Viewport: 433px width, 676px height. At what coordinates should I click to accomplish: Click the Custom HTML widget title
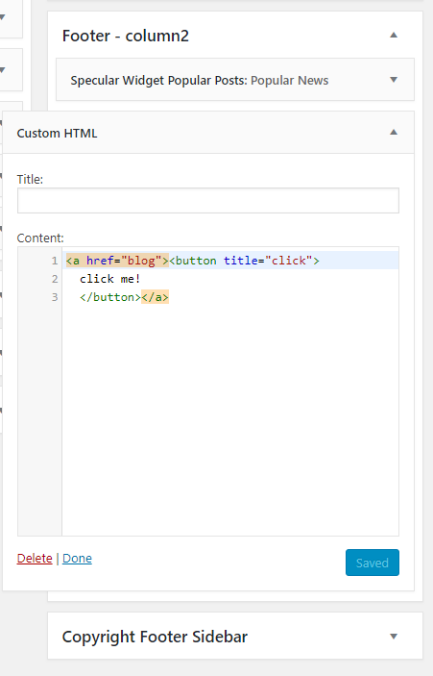pyautogui.click(x=57, y=134)
